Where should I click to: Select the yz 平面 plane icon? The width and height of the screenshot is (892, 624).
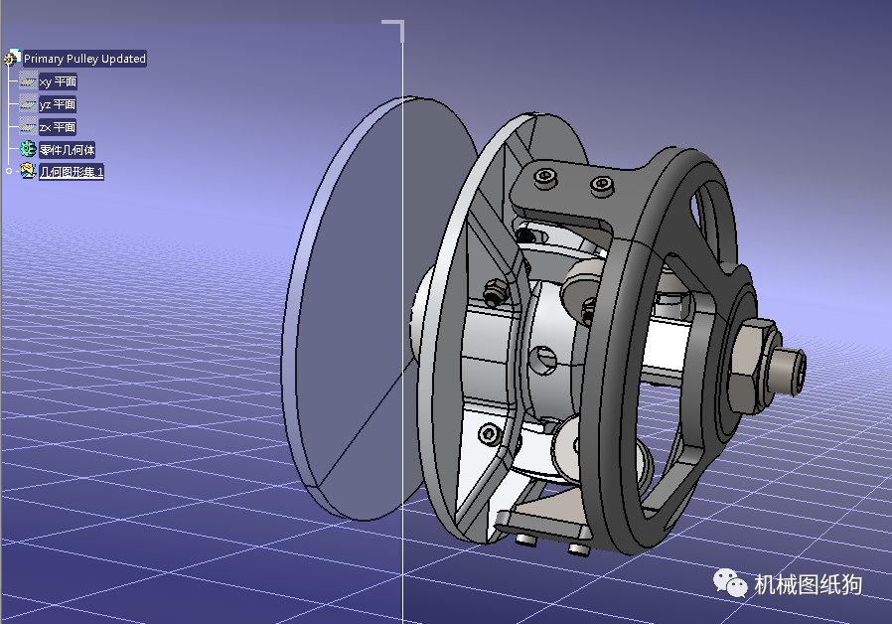28,104
